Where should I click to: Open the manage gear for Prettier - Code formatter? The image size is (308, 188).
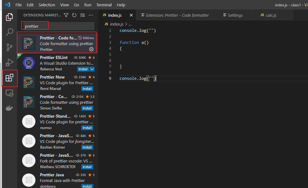91,49
